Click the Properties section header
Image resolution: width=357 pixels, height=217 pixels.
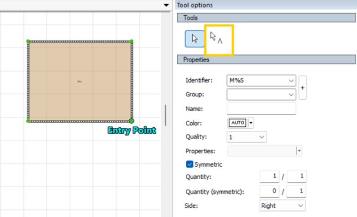coord(266,60)
